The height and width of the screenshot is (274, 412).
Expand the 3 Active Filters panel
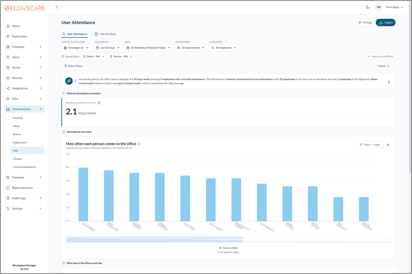384,66
